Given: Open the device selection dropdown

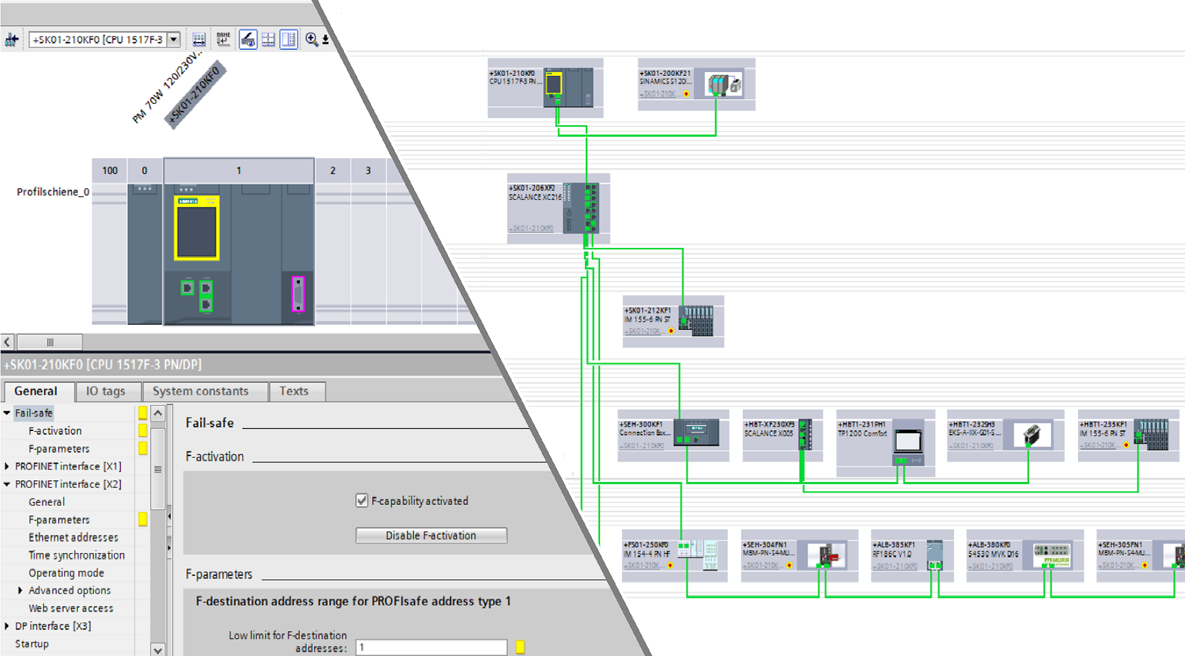Looking at the screenshot, I should point(174,40).
